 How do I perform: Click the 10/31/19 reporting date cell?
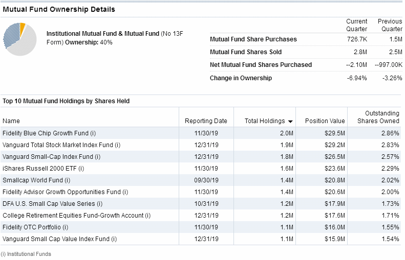[x=206, y=204]
